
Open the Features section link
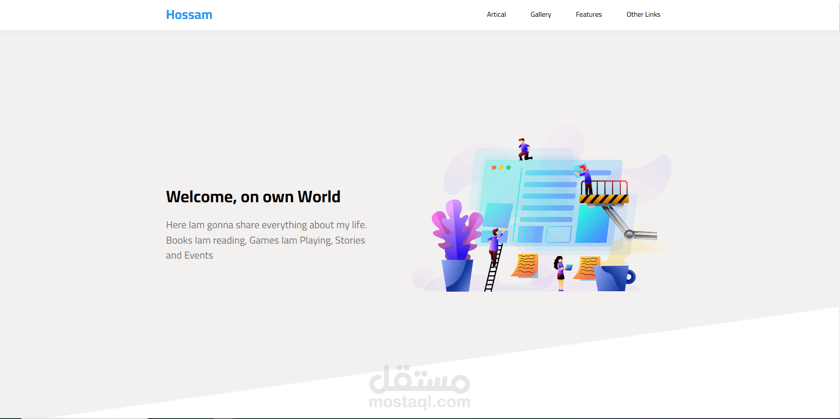589,15
